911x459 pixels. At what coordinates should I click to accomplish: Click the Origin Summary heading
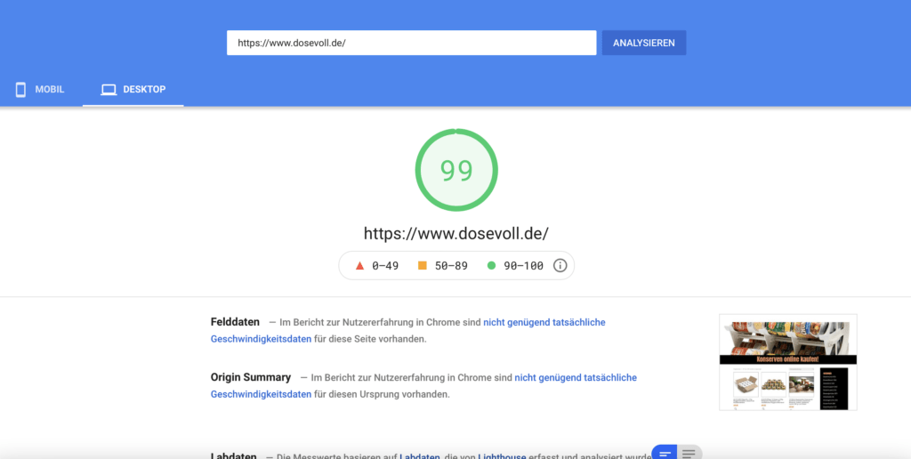(251, 377)
